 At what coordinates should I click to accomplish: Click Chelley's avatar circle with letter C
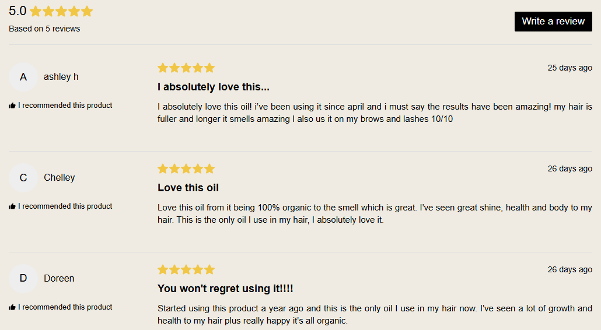click(23, 178)
